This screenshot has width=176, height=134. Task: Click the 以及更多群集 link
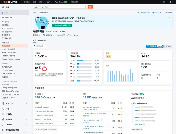point(140,124)
